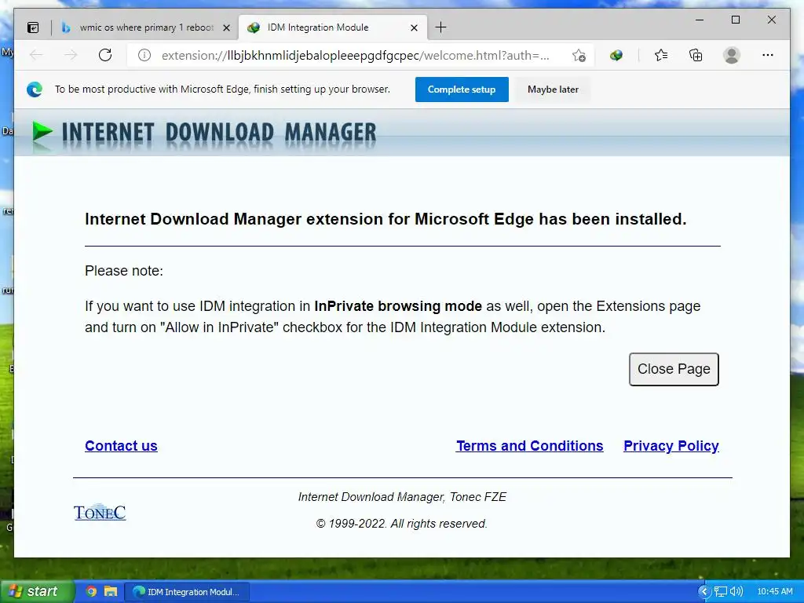The height and width of the screenshot is (603, 804).
Task: Open the IDM extension toolbar icon
Action: coord(616,56)
